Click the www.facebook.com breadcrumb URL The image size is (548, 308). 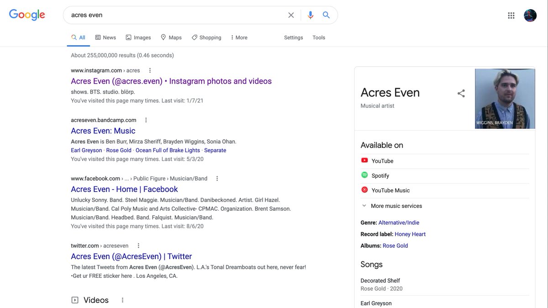point(139,179)
